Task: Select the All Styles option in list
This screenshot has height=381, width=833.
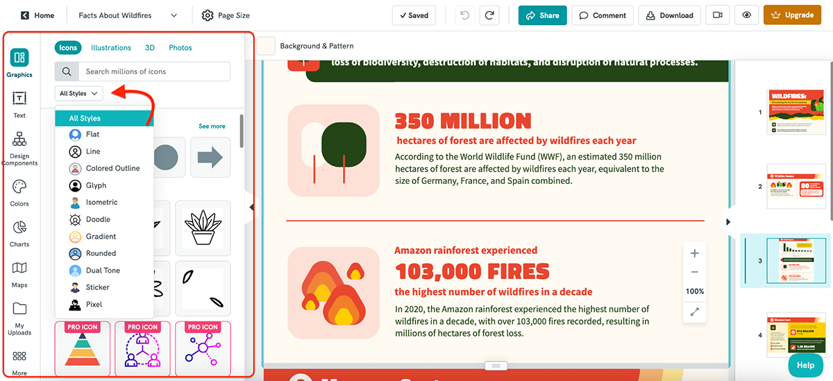Action: point(104,118)
